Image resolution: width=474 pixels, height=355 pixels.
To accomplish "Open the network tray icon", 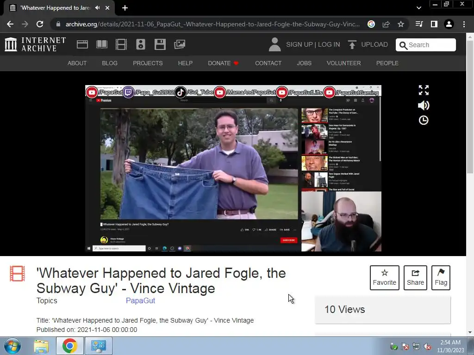I will tap(416, 347).
